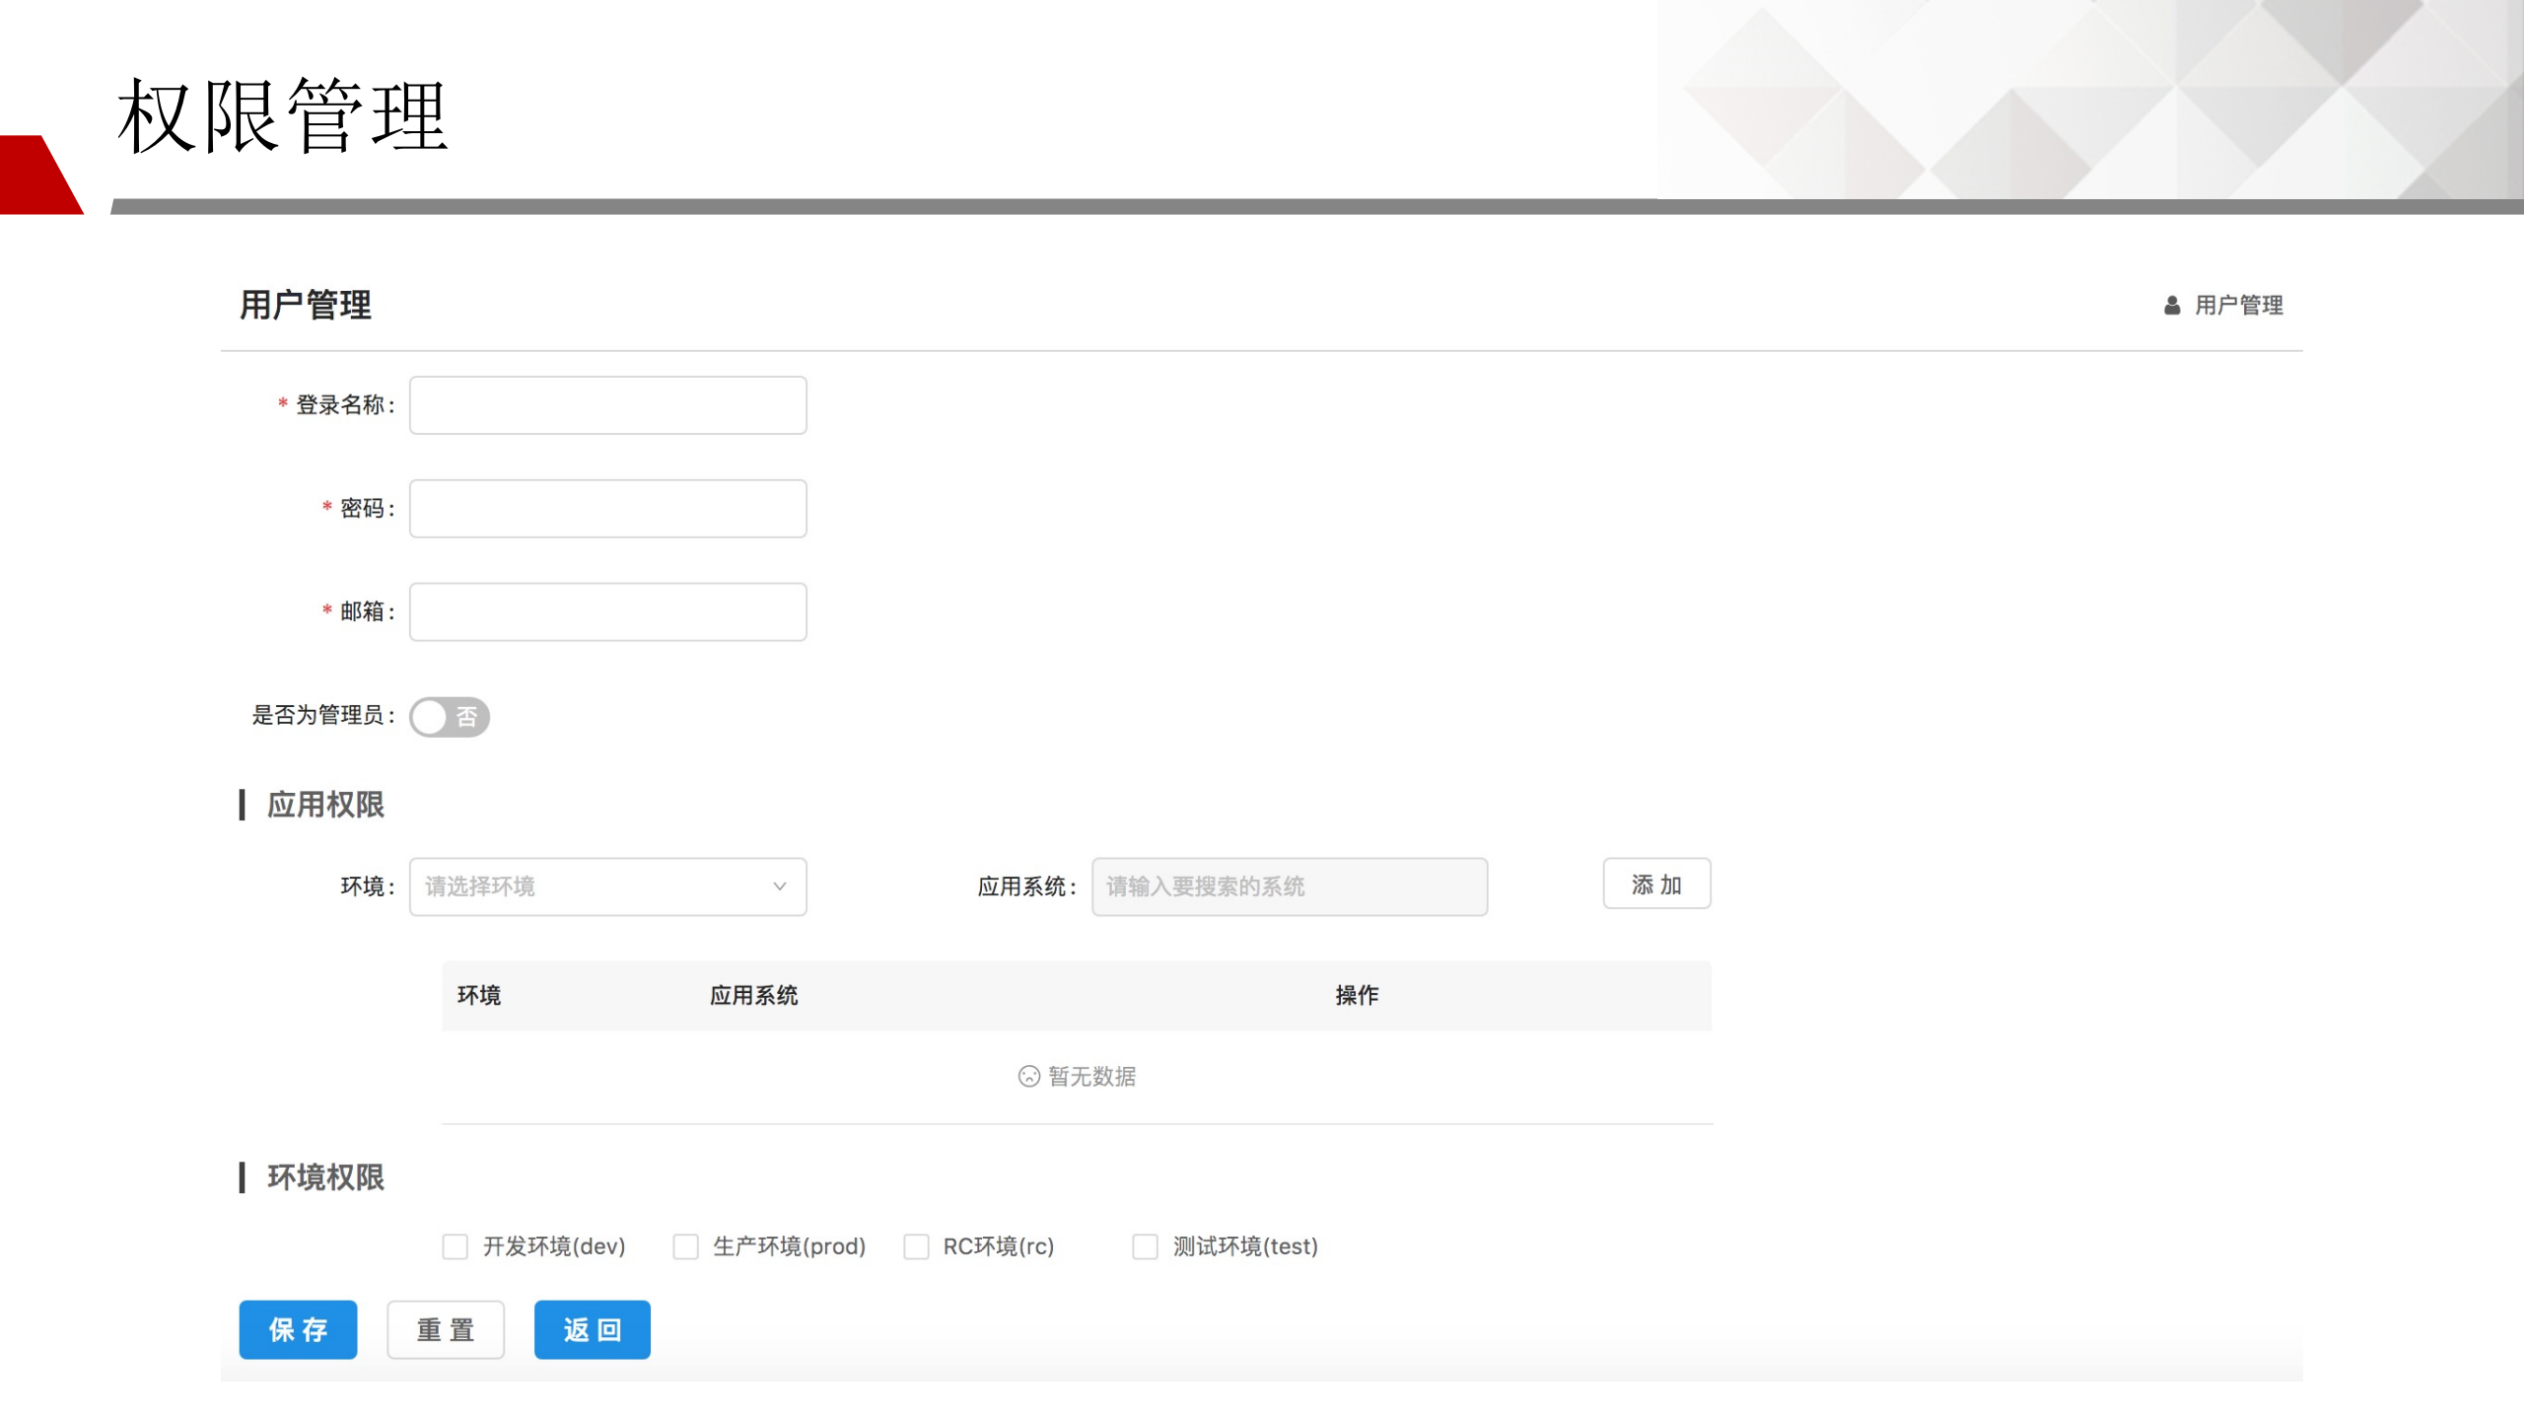Viewport: 2524px width, 1420px height.
Task: Open the 请选择环境 dropdown
Action: coord(606,887)
